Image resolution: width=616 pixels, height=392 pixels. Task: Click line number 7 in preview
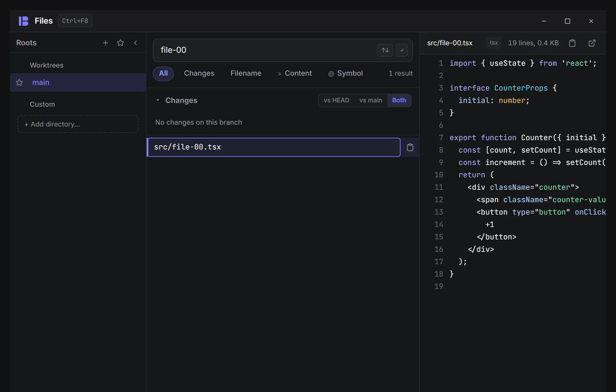coord(441,138)
